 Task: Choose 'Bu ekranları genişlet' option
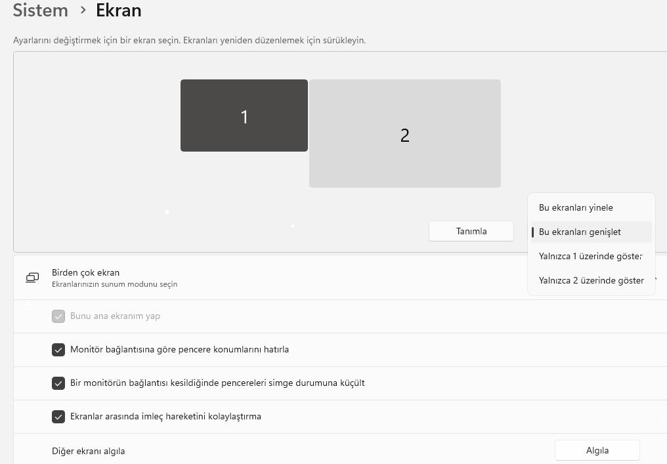click(580, 232)
